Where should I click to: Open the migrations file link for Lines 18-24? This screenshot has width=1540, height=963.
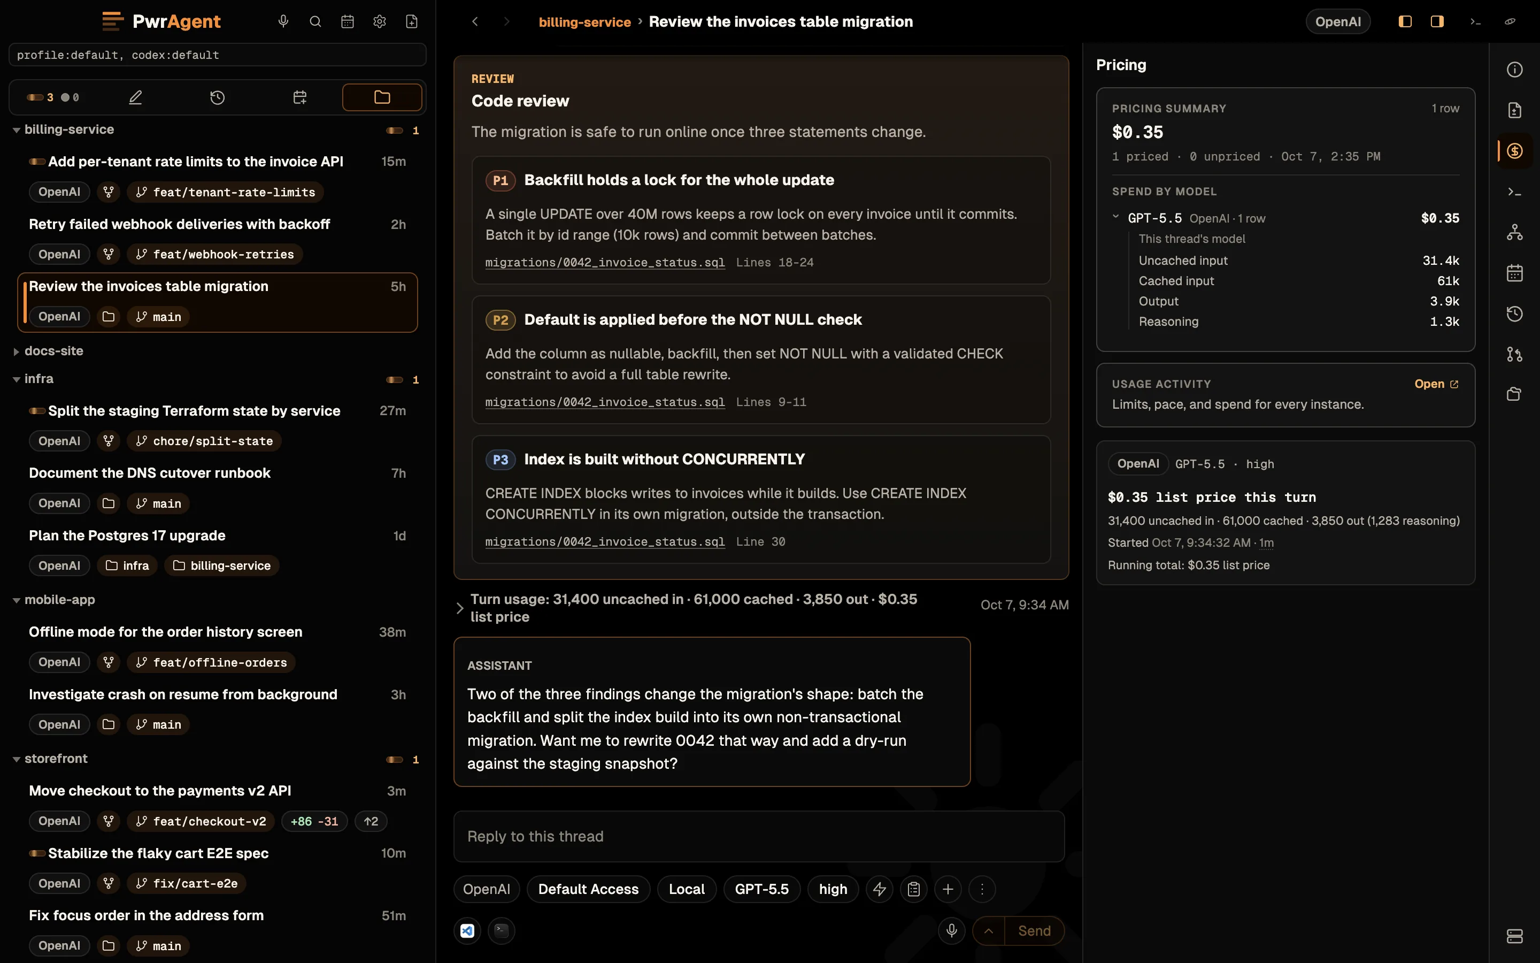pyautogui.click(x=605, y=262)
